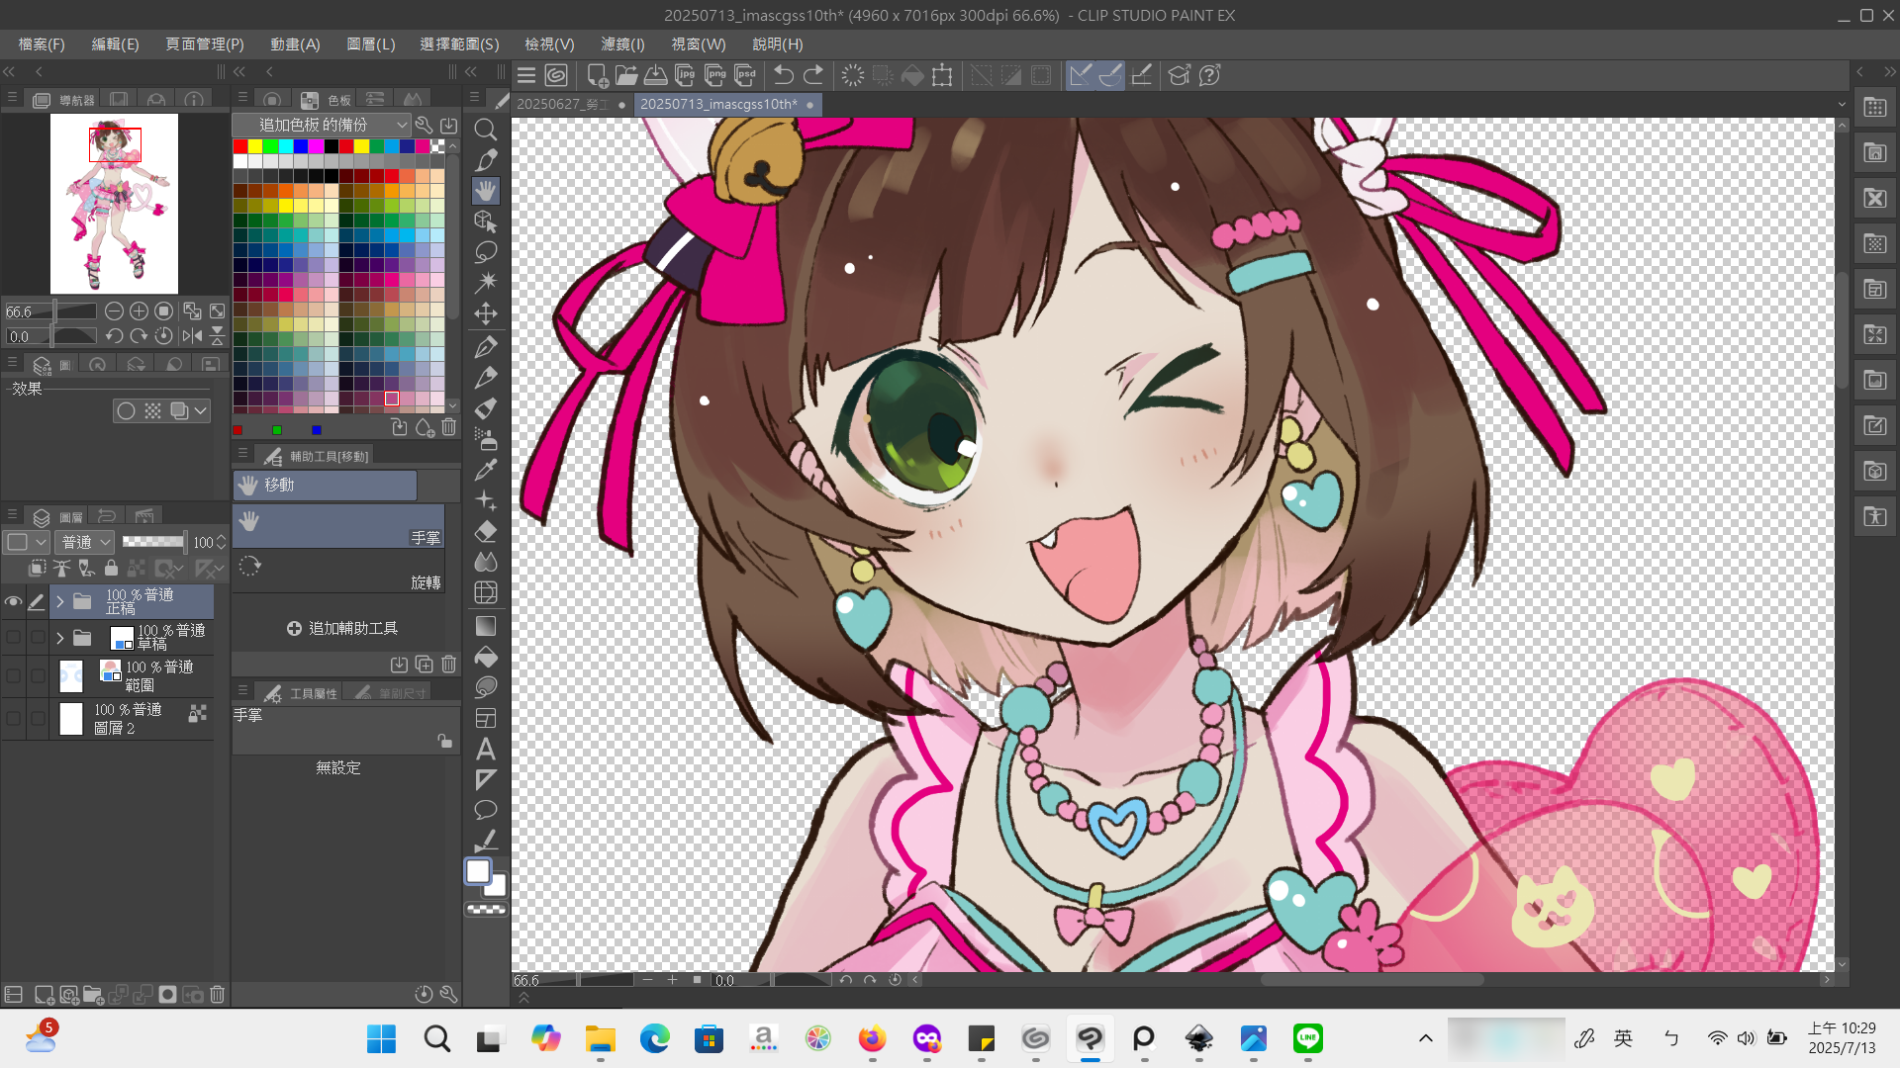Viewport: 1900px width, 1068px height.
Task: Open LINE from the taskbar
Action: (x=1308, y=1038)
